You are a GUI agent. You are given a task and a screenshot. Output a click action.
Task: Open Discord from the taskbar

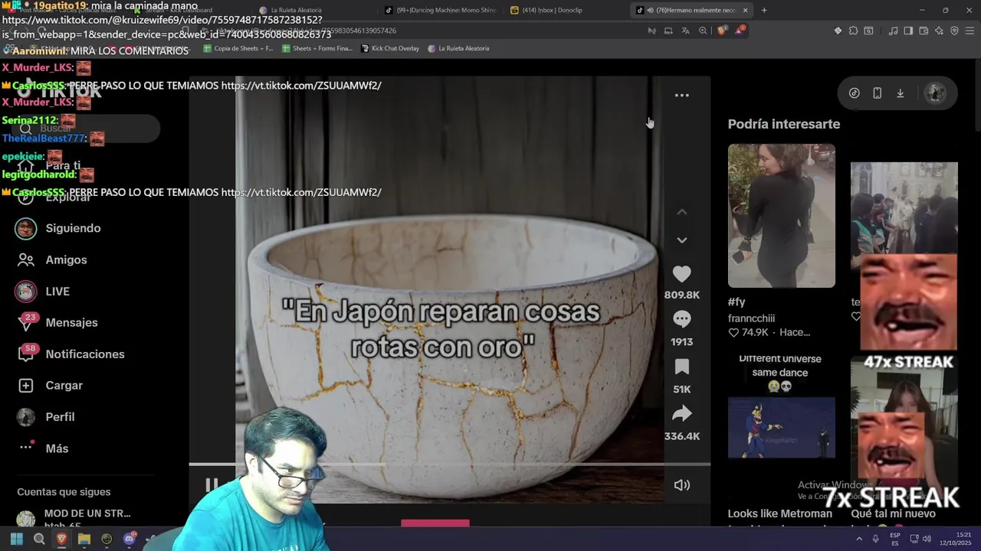tap(130, 539)
